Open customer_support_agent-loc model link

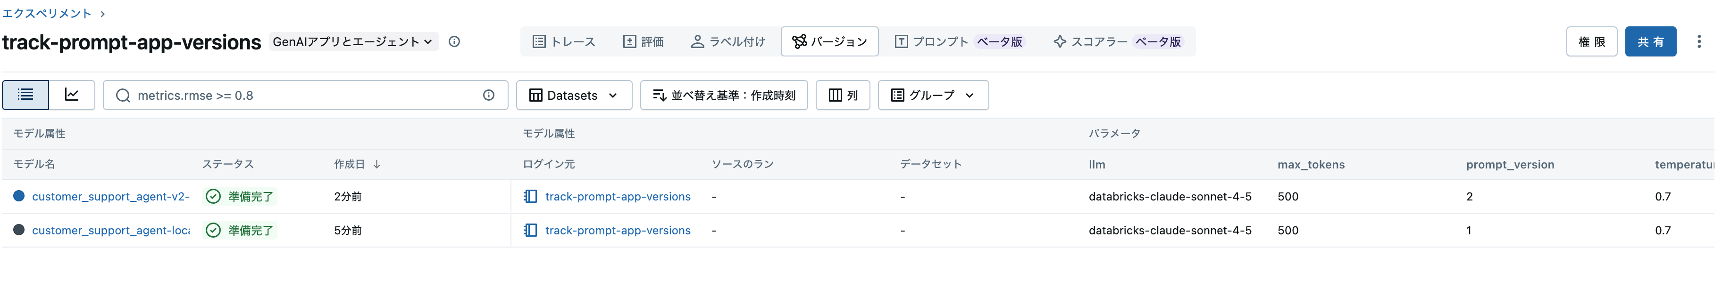pyautogui.click(x=111, y=230)
